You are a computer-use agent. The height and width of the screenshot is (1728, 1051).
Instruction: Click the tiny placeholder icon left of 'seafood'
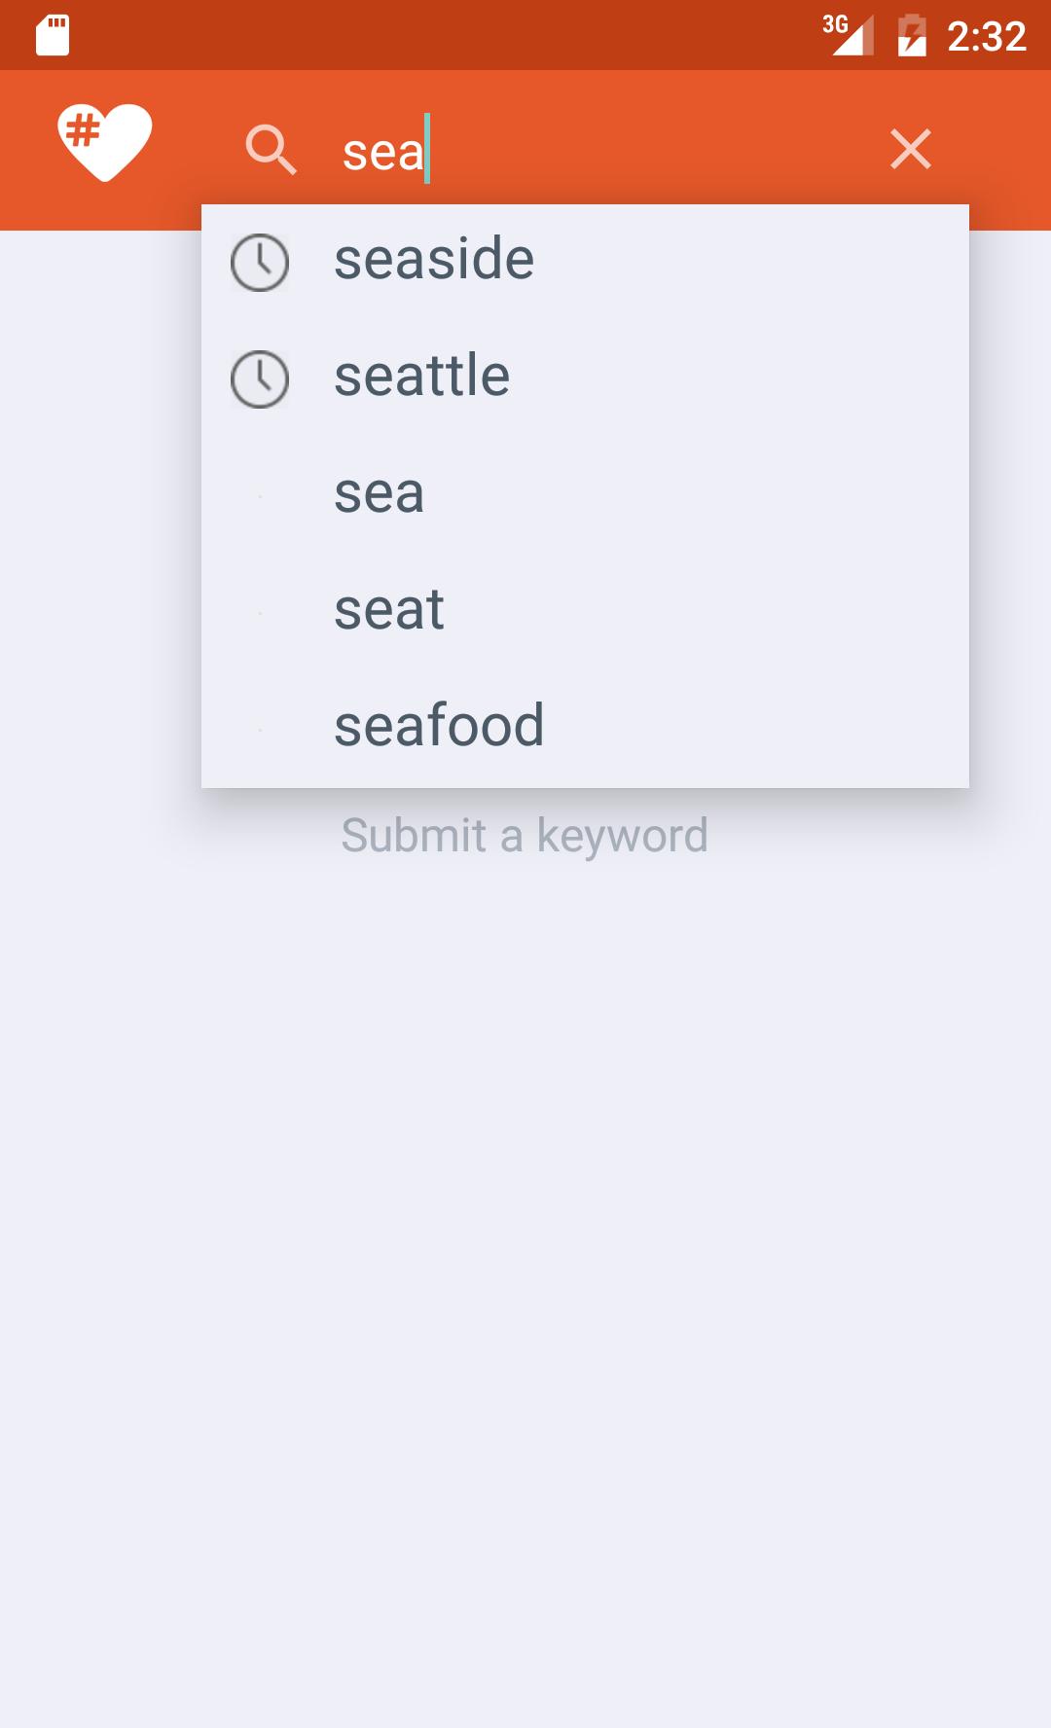coord(260,730)
